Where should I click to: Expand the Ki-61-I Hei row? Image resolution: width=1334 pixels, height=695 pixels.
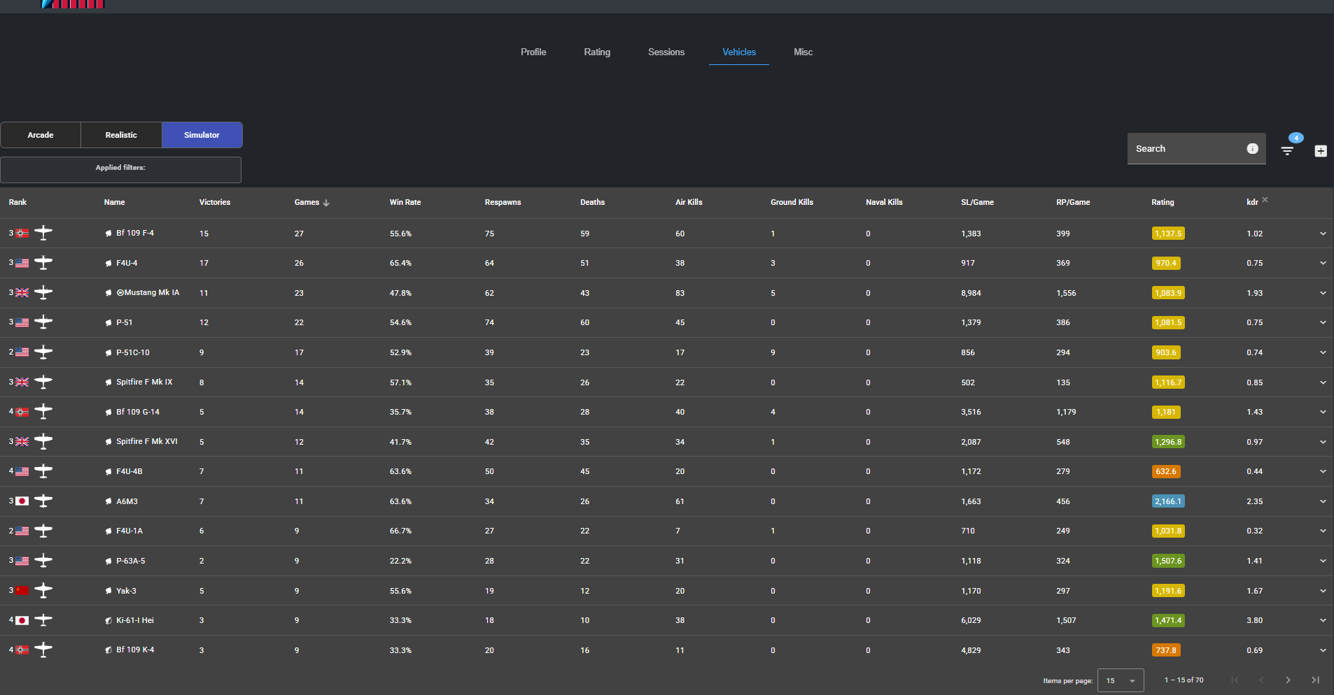tap(1323, 620)
